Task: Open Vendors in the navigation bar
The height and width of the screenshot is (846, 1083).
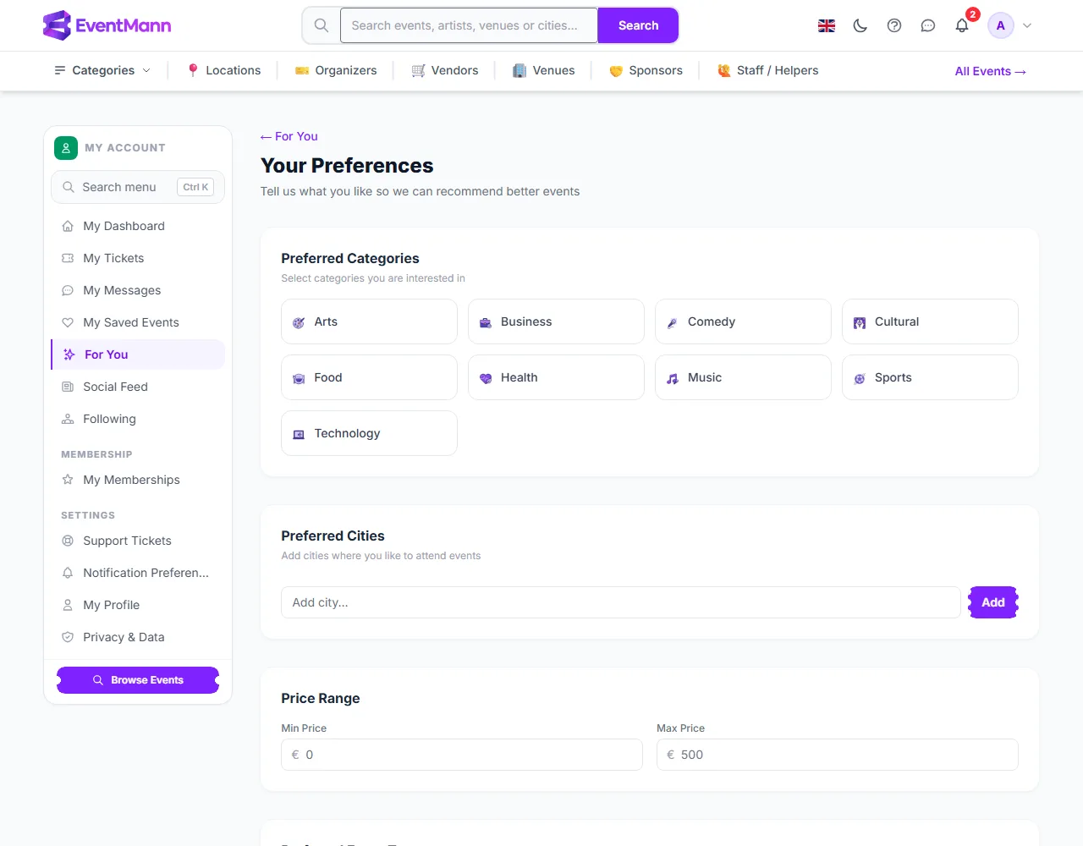Action: point(445,70)
